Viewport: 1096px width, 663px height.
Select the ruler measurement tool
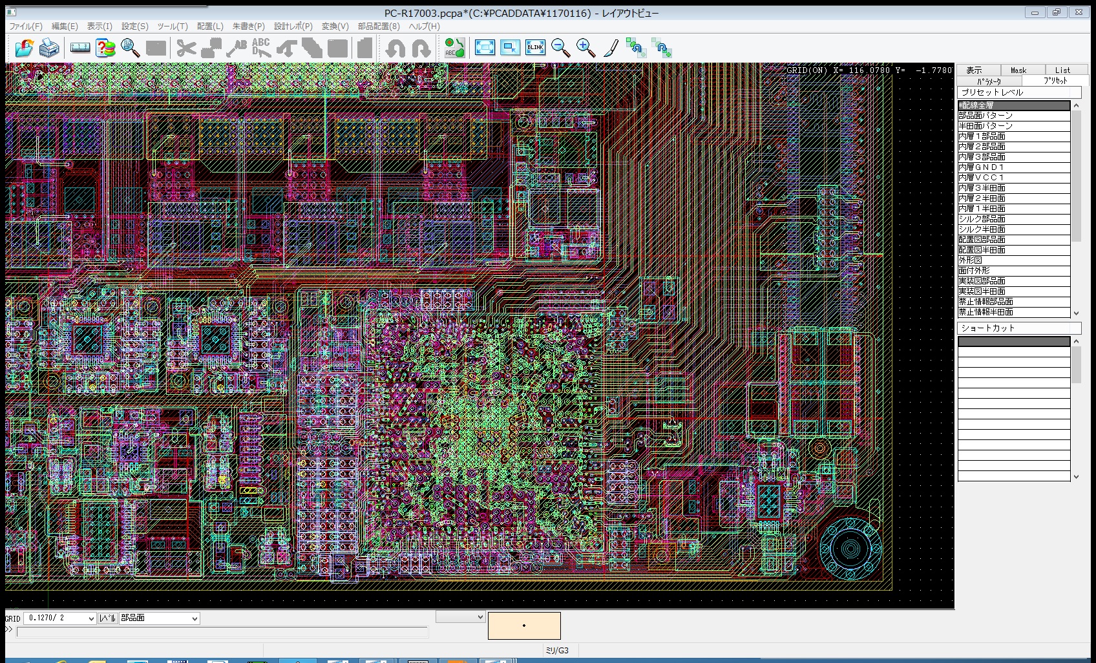[80, 48]
